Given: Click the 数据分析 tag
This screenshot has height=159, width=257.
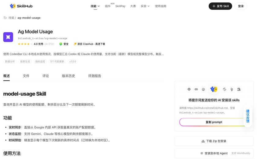Looking at the screenshot, I should point(10,61).
